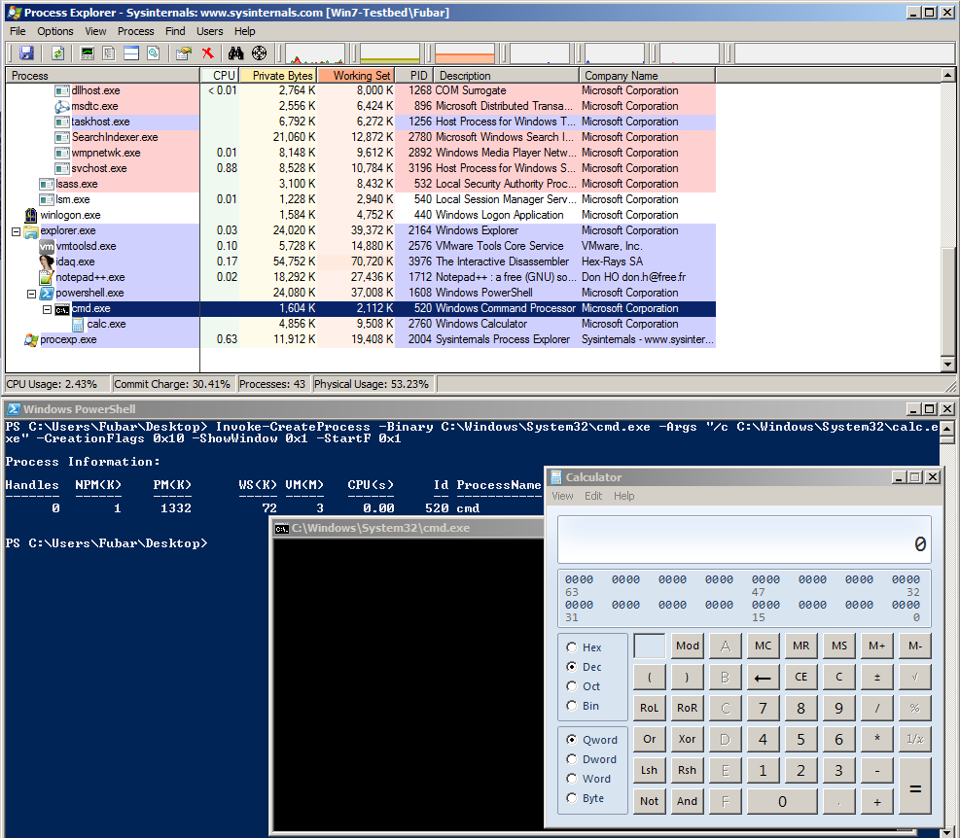Select the Dword radio button
Image resolution: width=960 pixels, height=838 pixels.
point(572,759)
